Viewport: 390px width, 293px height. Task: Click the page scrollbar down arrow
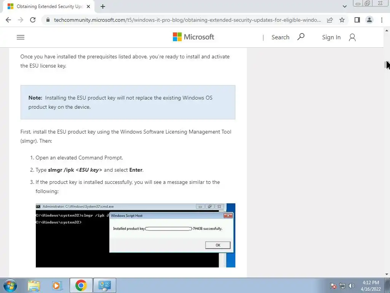click(387, 274)
